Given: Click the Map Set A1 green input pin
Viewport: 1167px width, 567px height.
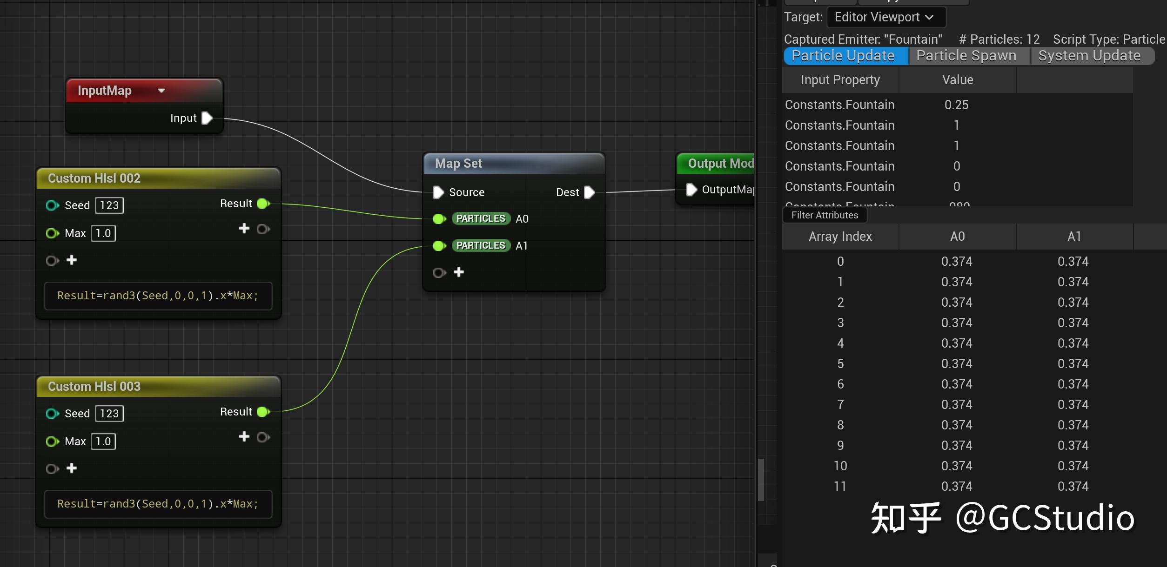Looking at the screenshot, I should click(x=439, y=246).
